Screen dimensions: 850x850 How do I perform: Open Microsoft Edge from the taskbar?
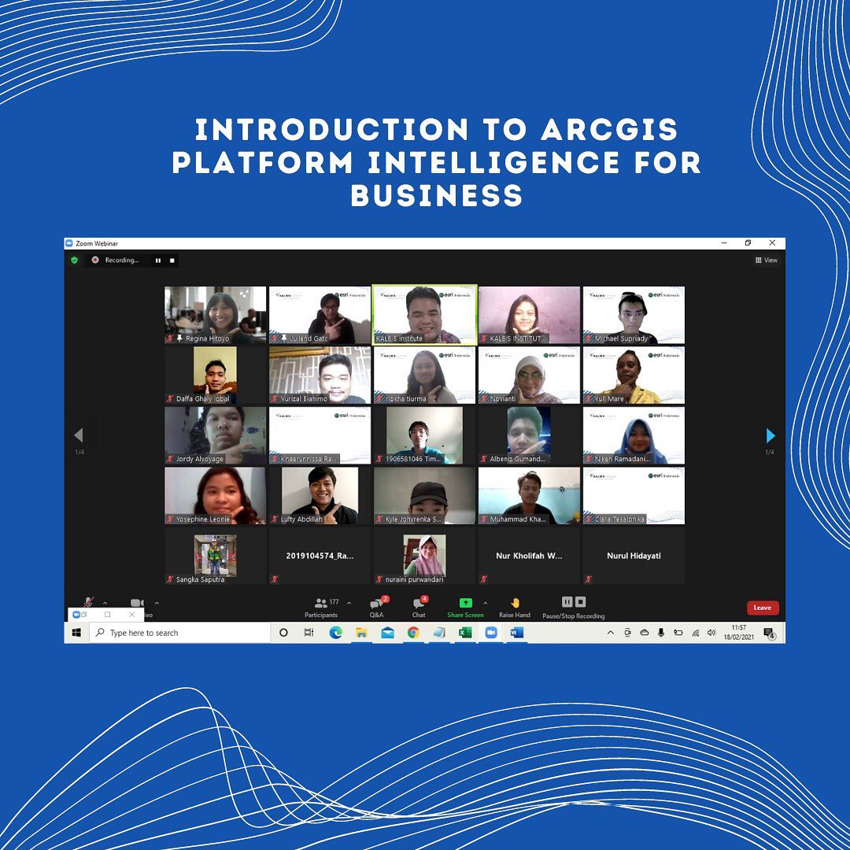click(x=336, y=633)
